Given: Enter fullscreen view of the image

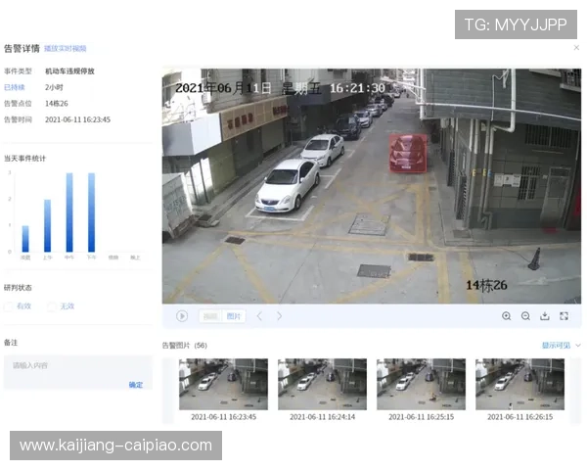Looking at the screenshot, I should (564, 316).
